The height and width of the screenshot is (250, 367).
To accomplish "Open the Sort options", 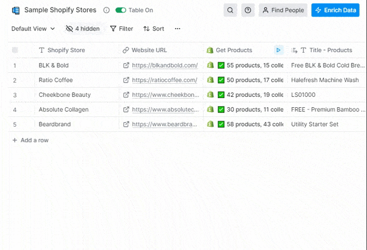I will [x=154, y=29].
